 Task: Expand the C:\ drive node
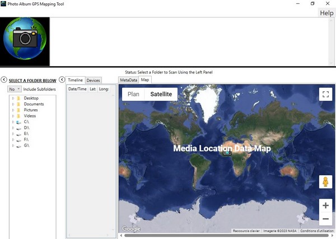click(13, 122)
